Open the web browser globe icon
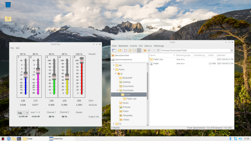Image resolution: width=251 pixels, height=141 pixels. [9, 138]
